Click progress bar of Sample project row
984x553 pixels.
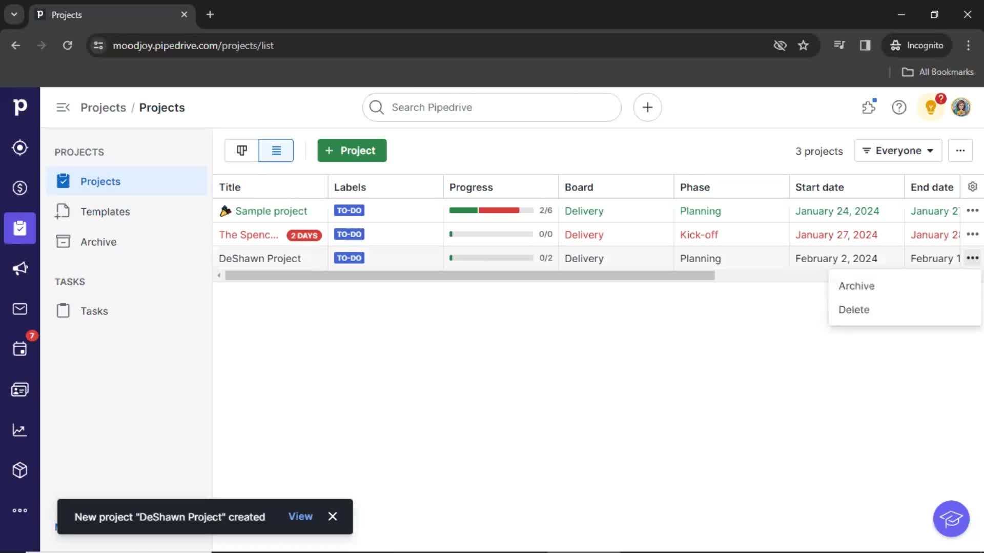[x=492, y=210]
